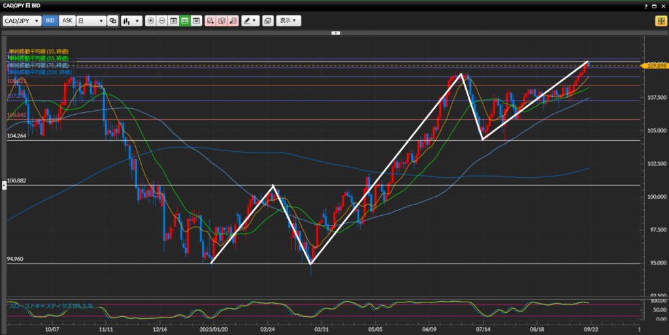
Task: Click the chart template icon left of 表示
Action: (x=267, y=21)
